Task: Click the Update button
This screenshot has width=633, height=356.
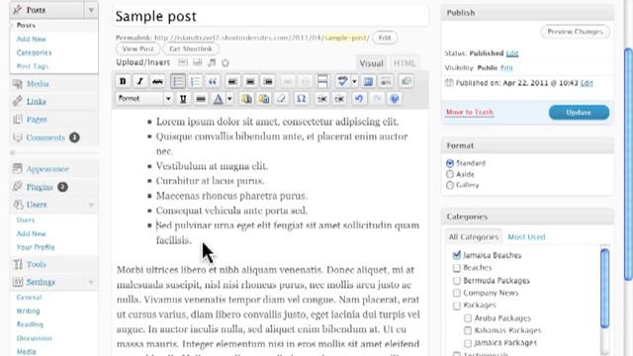Action: pyautogui.click(x=579, y=113)
